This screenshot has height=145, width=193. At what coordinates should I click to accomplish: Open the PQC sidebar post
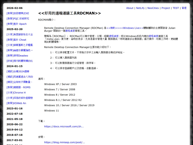click(18, 19)
